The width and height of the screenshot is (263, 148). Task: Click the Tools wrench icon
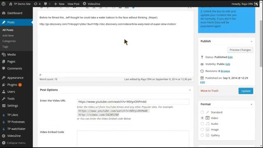[4, 99]
